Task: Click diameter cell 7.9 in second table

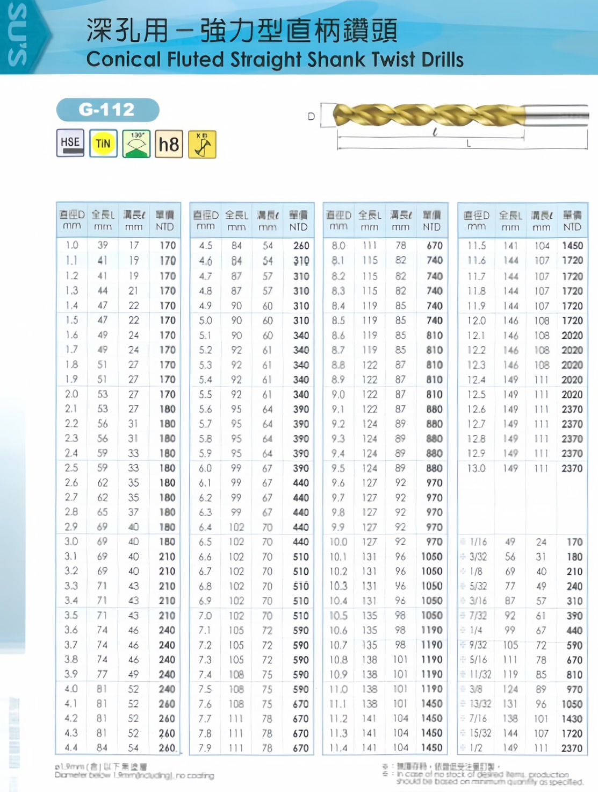Action: tap(205, 748)
